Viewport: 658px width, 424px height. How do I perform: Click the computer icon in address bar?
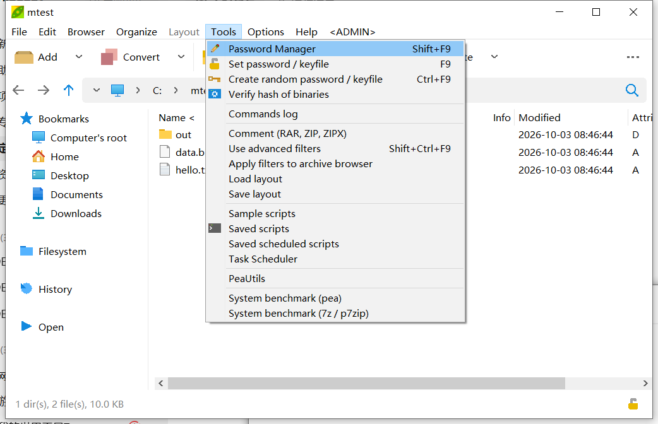(x=117, y=90)
